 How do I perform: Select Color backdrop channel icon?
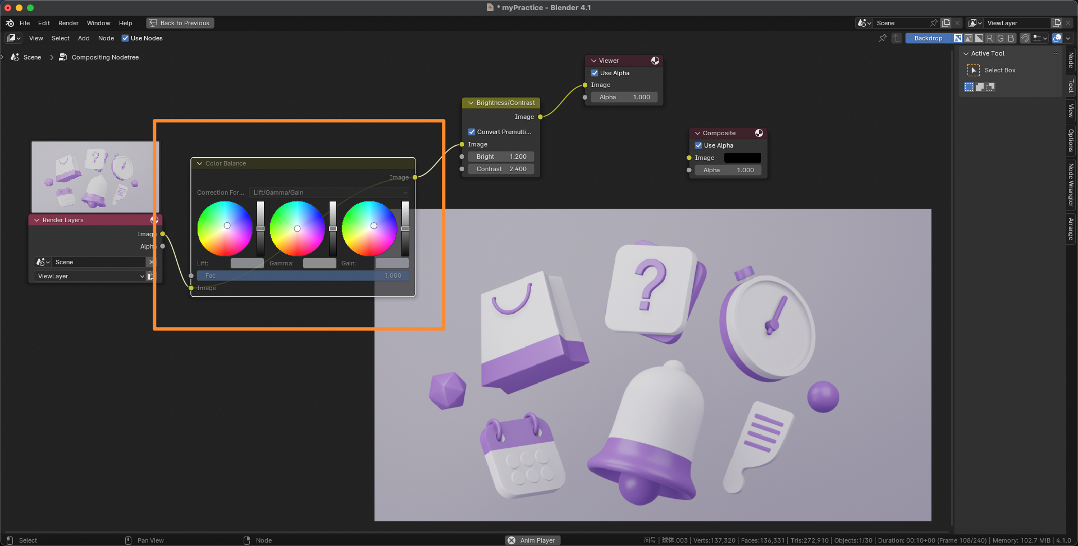click(x=969, y=38)
